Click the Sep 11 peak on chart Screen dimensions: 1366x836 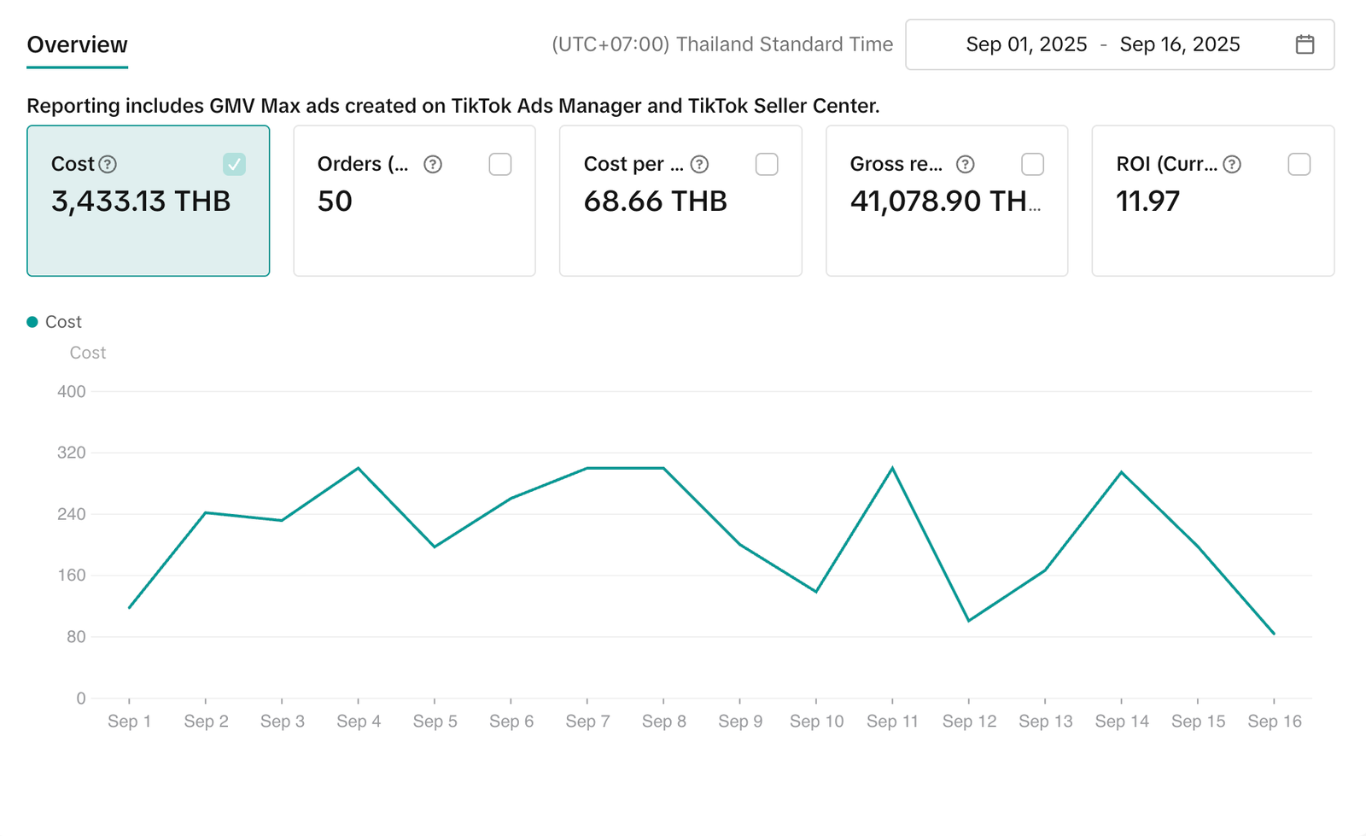pyautogui.click(x=892, y=468)
